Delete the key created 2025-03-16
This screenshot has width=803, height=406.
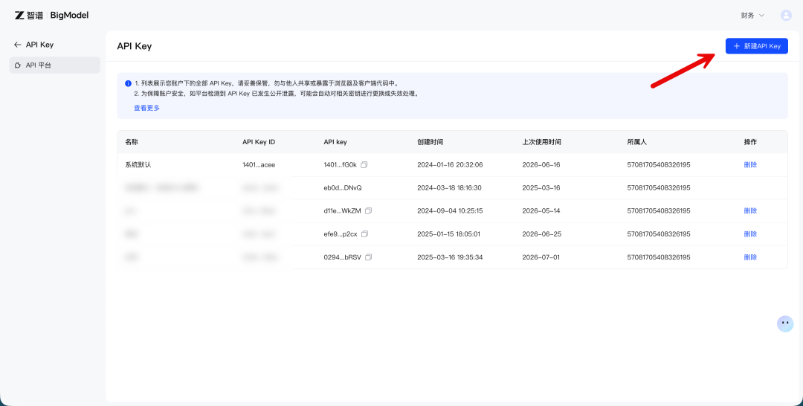coord(750,257)
